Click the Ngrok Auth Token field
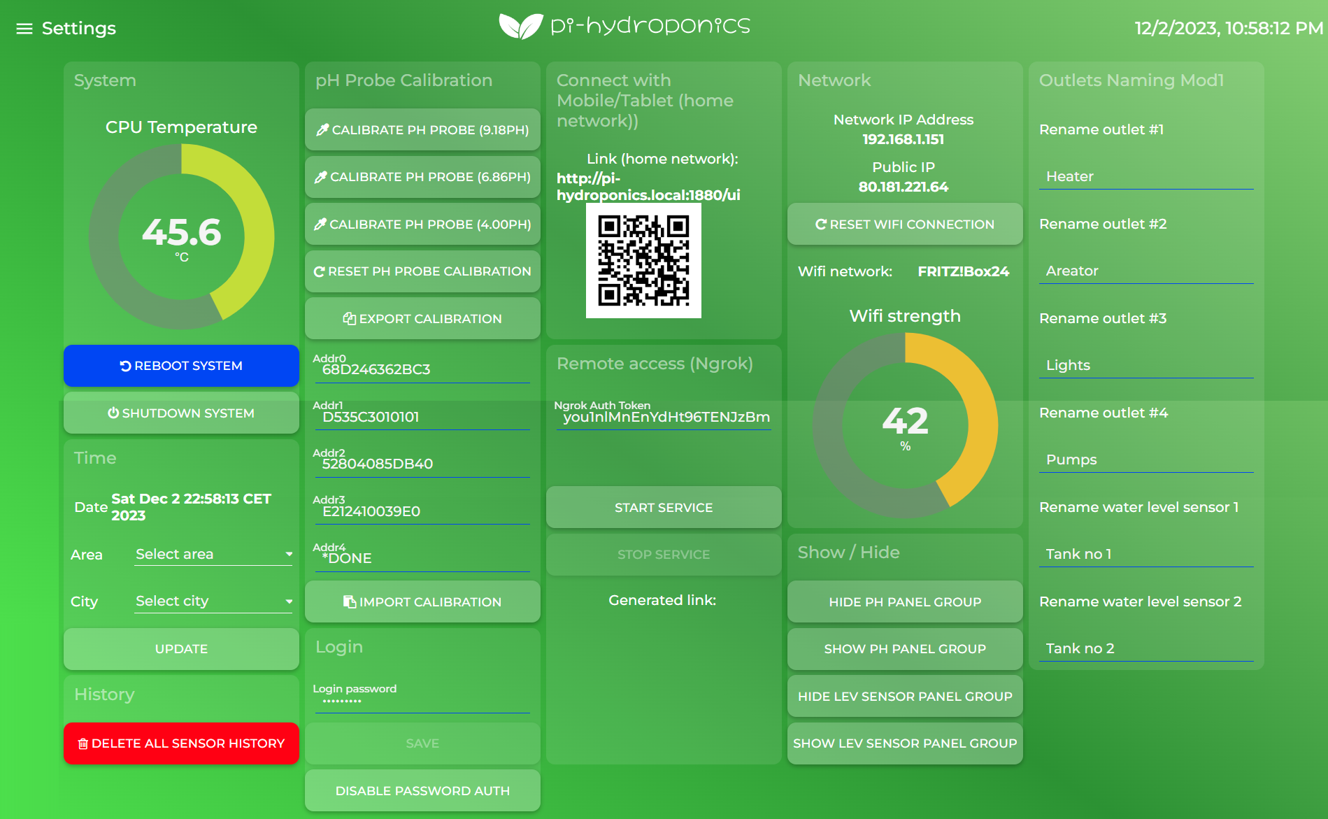1328x819 pixels. tap(664, 418)
